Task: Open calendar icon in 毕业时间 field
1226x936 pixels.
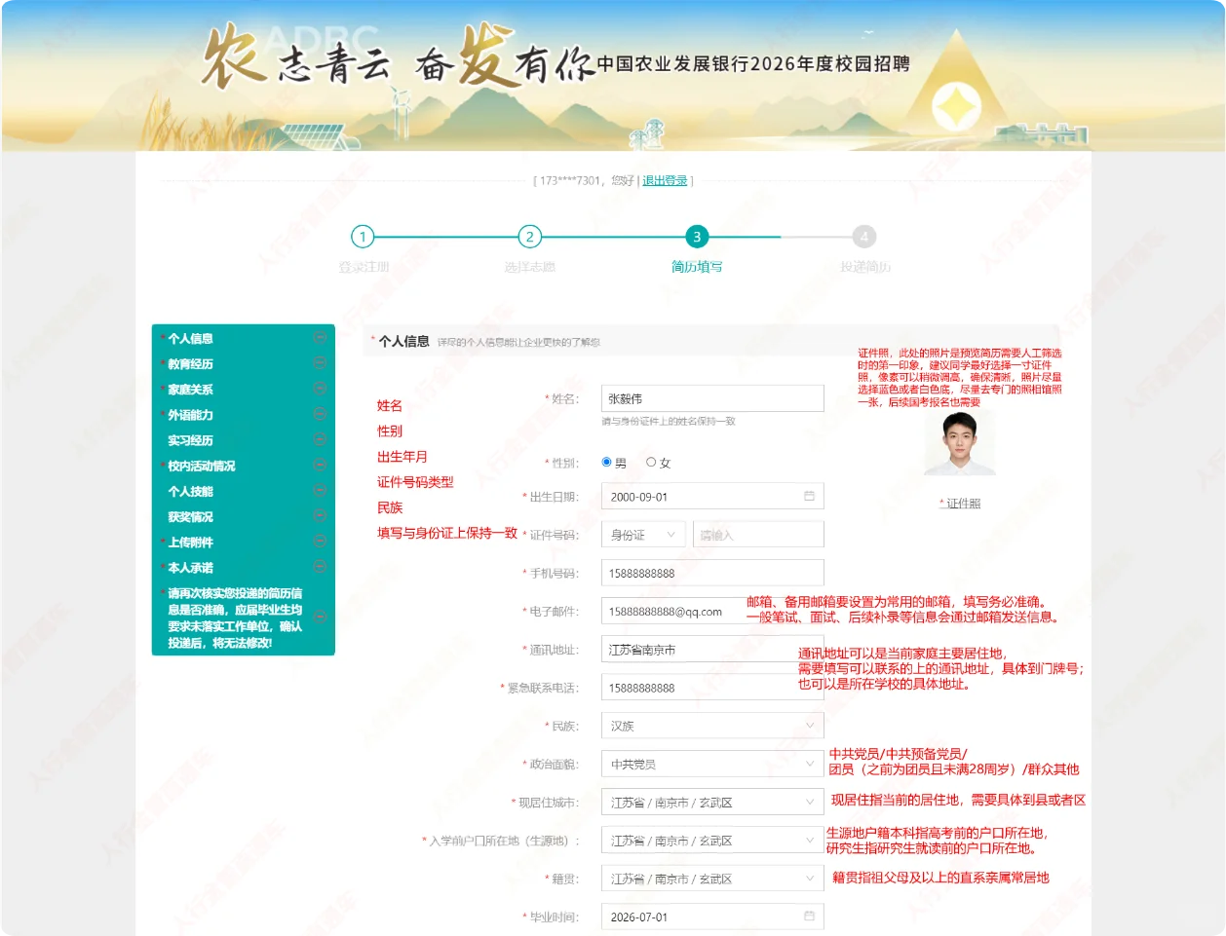Action: pos(809,917)
